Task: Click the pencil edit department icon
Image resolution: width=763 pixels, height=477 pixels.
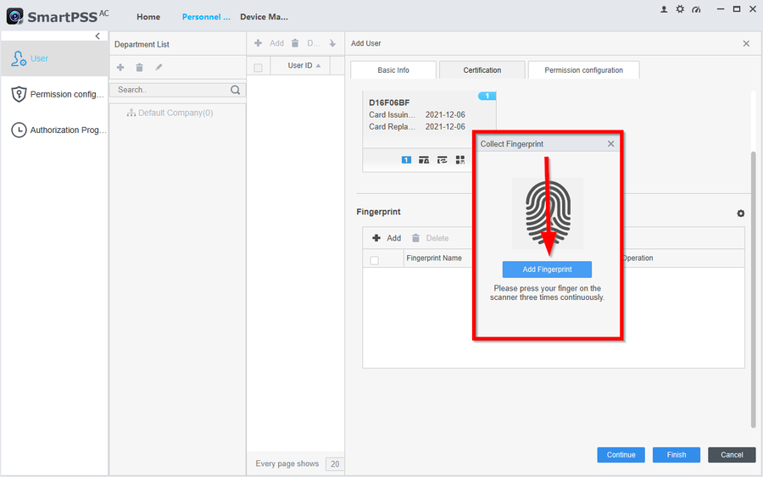Action: tap(159, 67)
